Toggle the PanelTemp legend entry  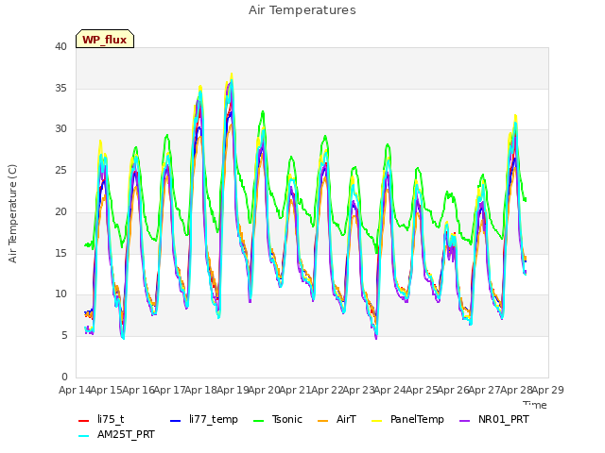pos(407,419)
